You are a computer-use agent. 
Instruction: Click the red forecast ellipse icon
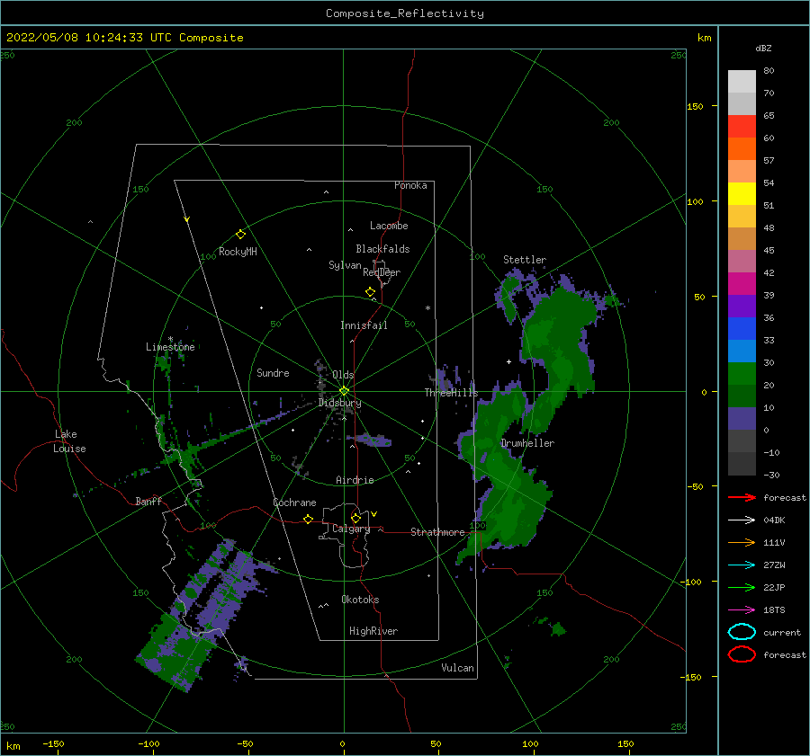(742, 654)
